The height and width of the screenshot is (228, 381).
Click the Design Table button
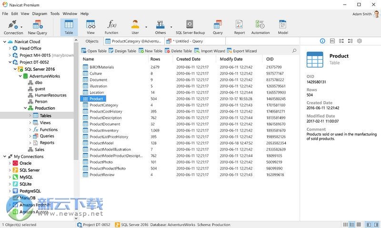(x=122, y=51)
